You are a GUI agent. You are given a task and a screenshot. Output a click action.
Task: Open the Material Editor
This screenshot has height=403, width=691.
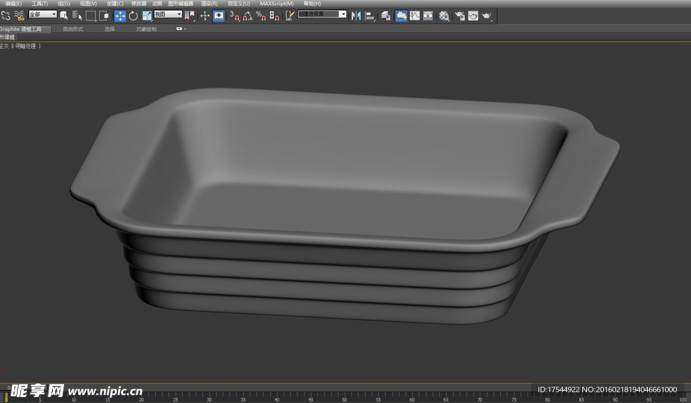click(x=444, y=16)
